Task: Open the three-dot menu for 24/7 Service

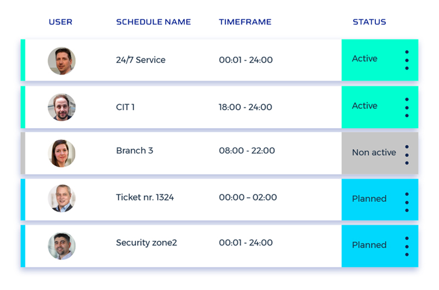Action: (407, 60)
